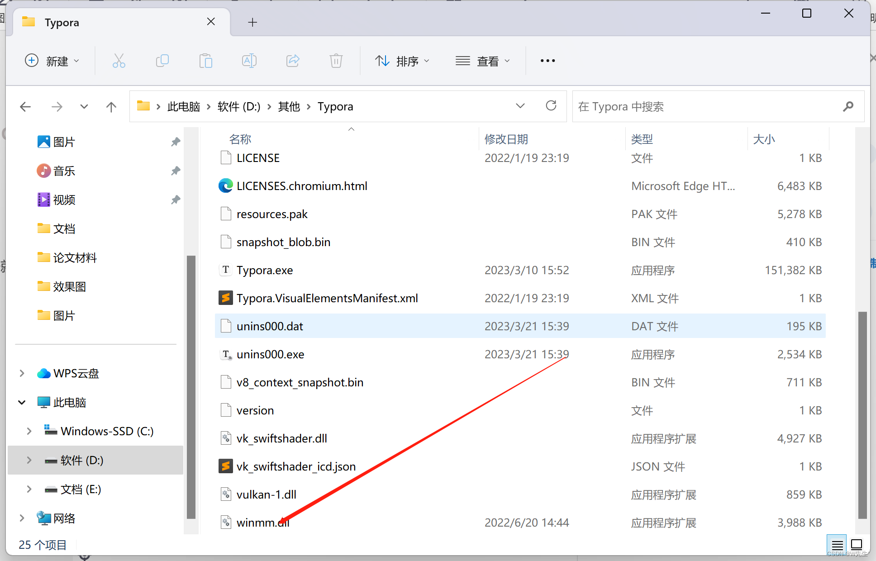Open the 排序 sort dropdown
This screenshot has height=561, width=876.
click(402, 61)
